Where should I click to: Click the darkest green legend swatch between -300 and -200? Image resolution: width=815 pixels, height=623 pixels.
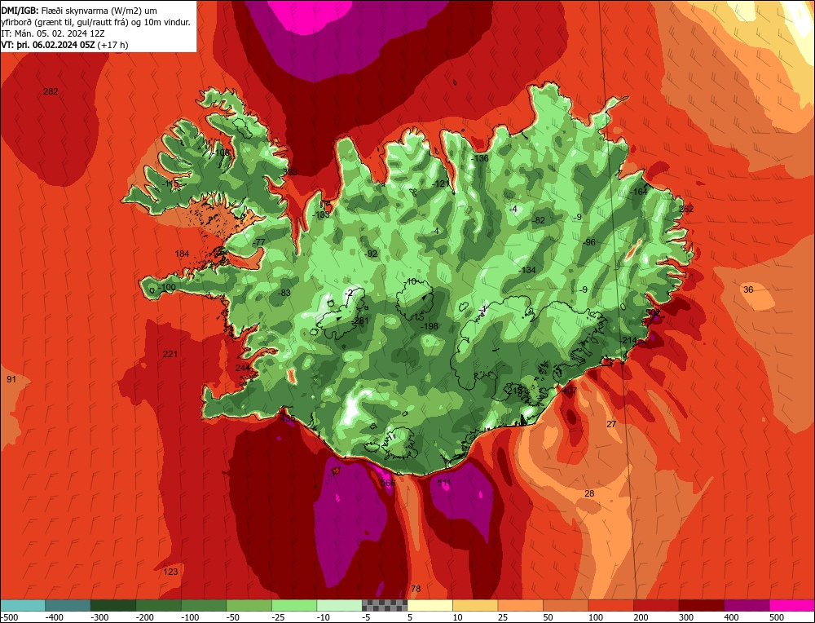113,605
